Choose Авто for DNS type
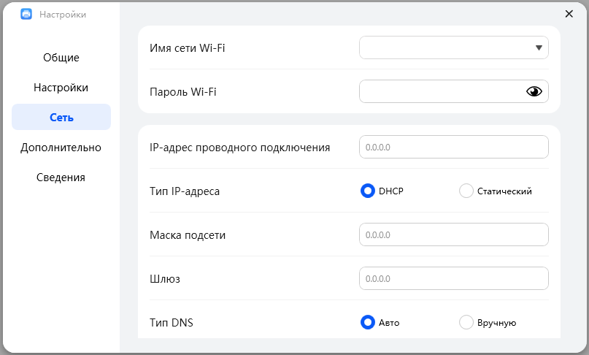Image resolution: width=589 pixels, height=355 pixels. click(x=368, y=322)
